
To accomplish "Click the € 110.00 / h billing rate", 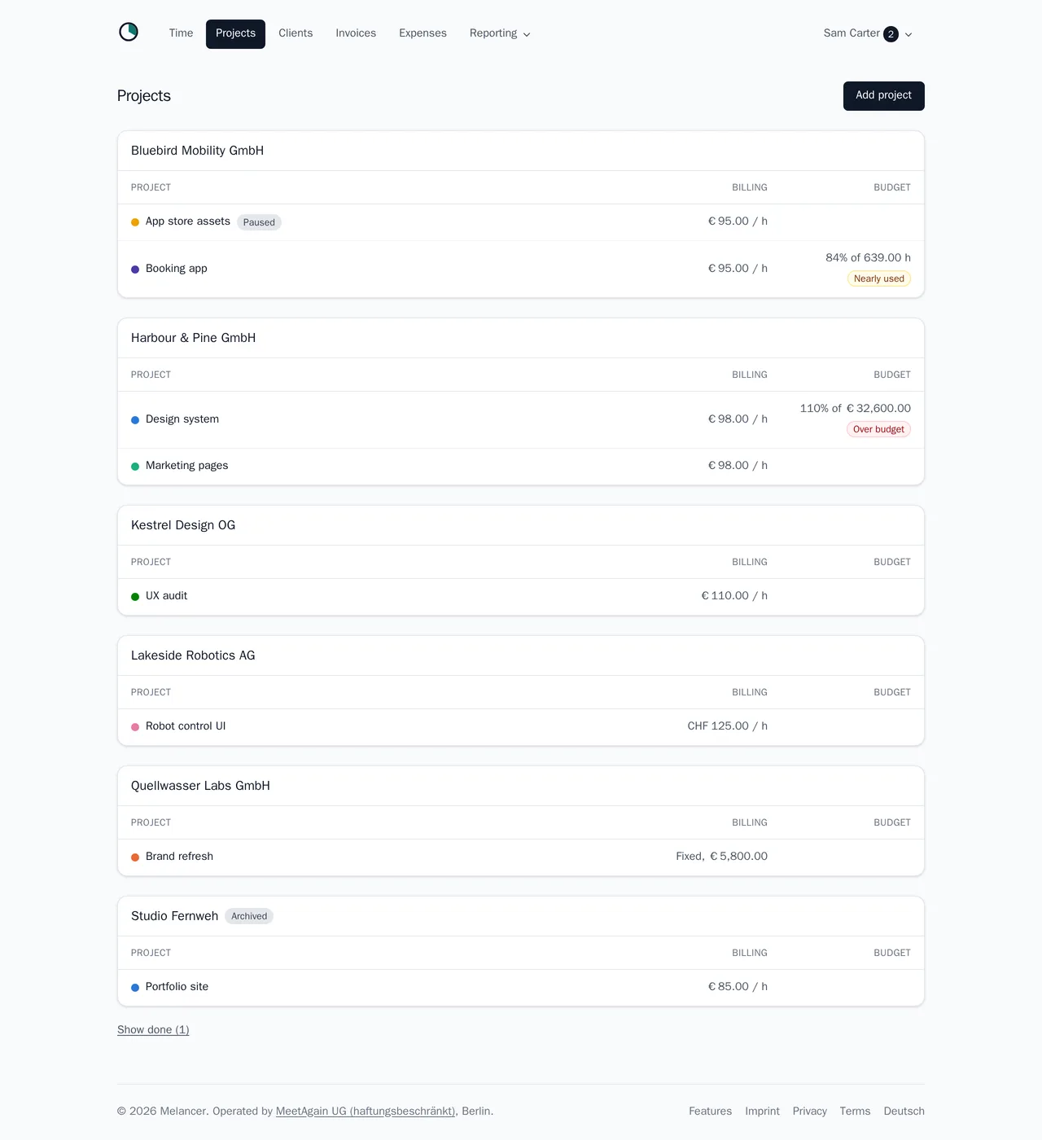I will tap(734, 596).
